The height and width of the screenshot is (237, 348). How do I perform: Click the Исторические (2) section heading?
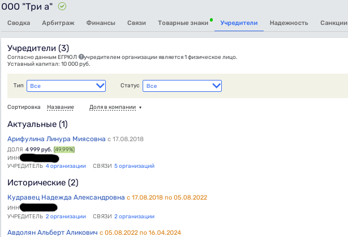(x=43, y=183)
